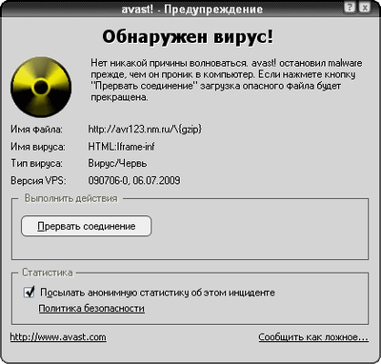Click the 'Статистика' group title

point(48,273)
